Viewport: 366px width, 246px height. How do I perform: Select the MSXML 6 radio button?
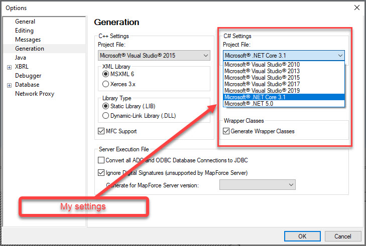click(105, 74)
